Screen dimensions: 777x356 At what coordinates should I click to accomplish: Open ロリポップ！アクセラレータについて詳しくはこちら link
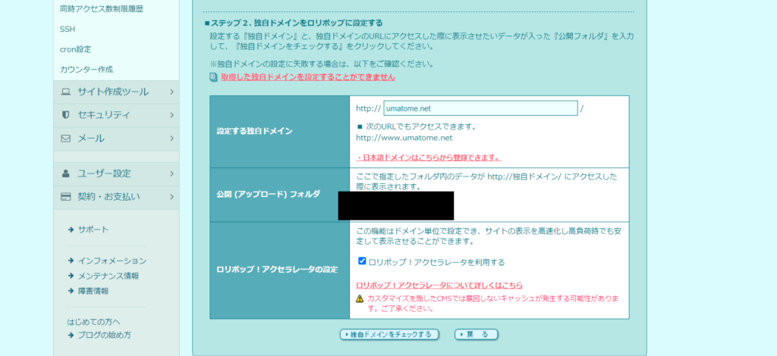[x=439, y=286]
